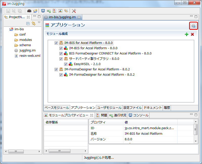This screenshot has width=202, height=164.
Task: Toggle child IM-BIS for Accel Platform 8.0.0 checkbox
Action: pyautogui.click(x=61, y=48)
